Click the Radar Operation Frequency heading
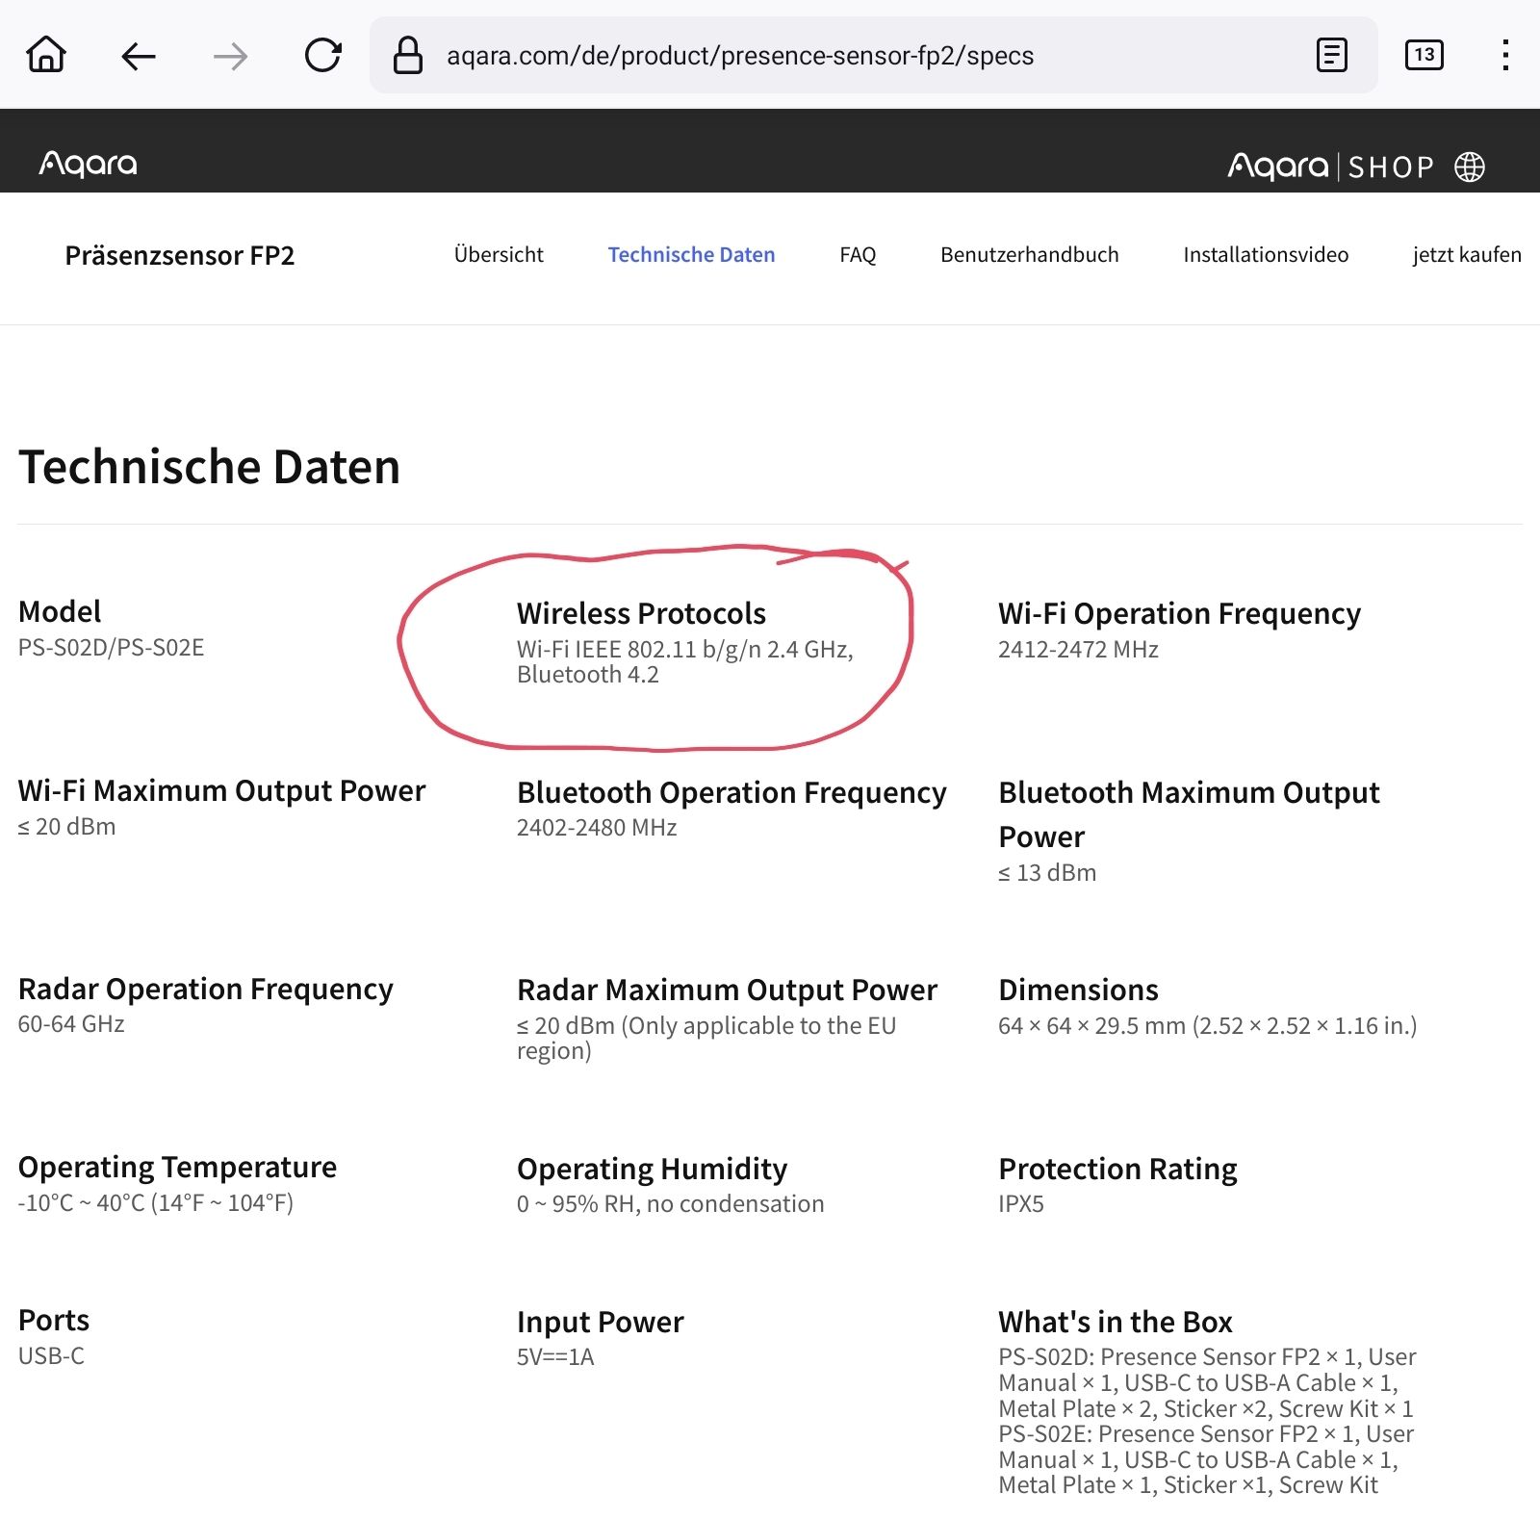This screenshot has width=1540, height=1519. [205, 989]
